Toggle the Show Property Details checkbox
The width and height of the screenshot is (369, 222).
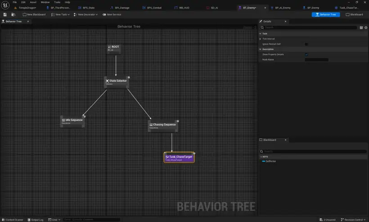[x=306, y=54]
